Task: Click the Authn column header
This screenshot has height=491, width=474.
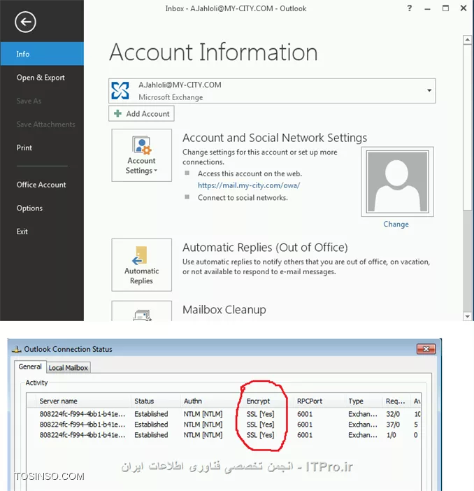Action: click(x=210, y=401)
